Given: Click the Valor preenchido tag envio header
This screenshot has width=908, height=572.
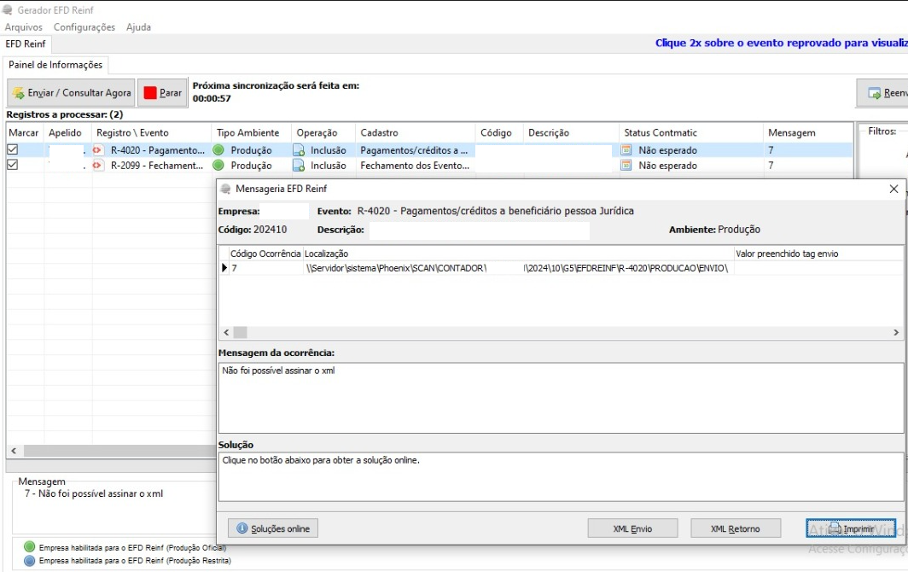Looking at the screenshot, I should click(818, 254).
